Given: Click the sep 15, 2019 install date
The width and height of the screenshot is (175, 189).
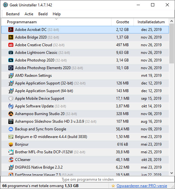Looking at the screenshot, I should pos(151,98).
